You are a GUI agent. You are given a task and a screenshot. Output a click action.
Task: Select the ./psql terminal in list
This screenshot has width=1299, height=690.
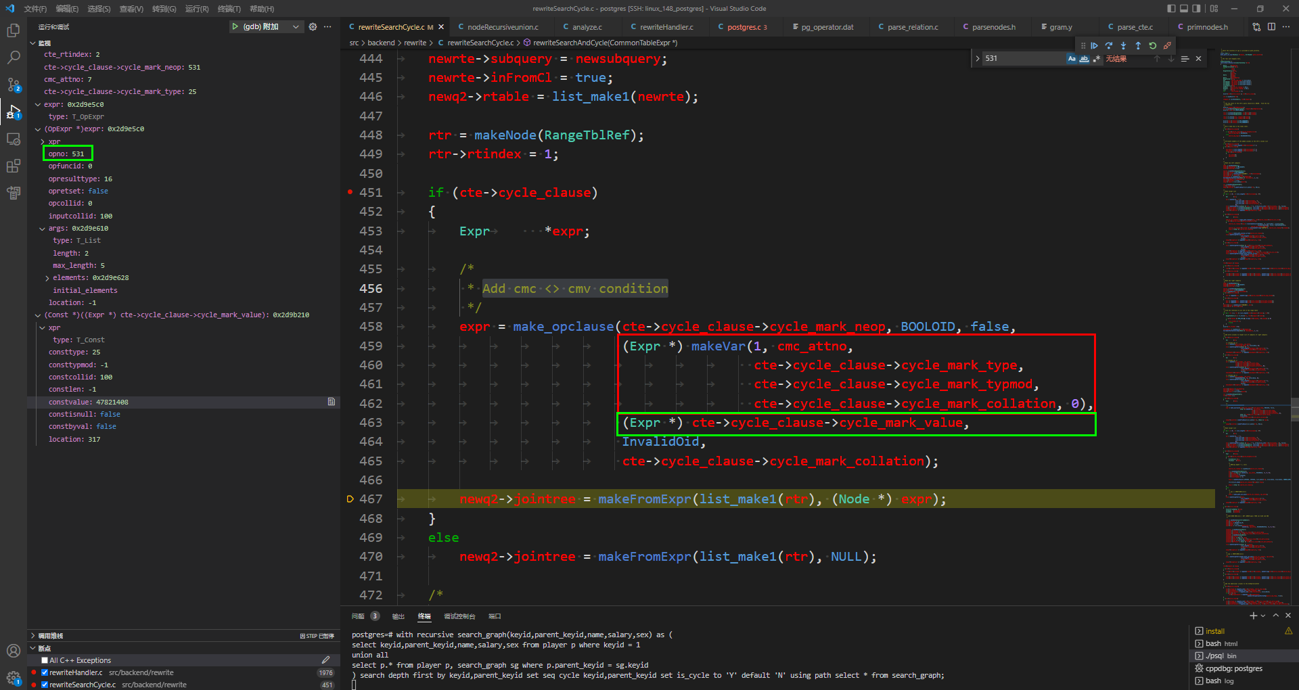[1244, 656]
